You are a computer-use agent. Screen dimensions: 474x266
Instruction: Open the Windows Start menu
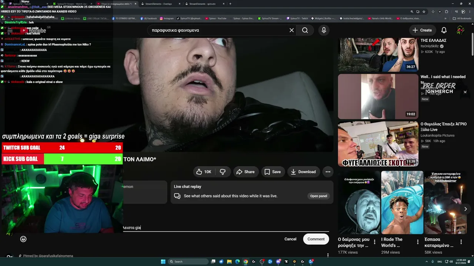click(163, 262)
